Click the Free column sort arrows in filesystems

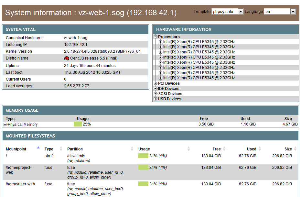pos(224,149)
